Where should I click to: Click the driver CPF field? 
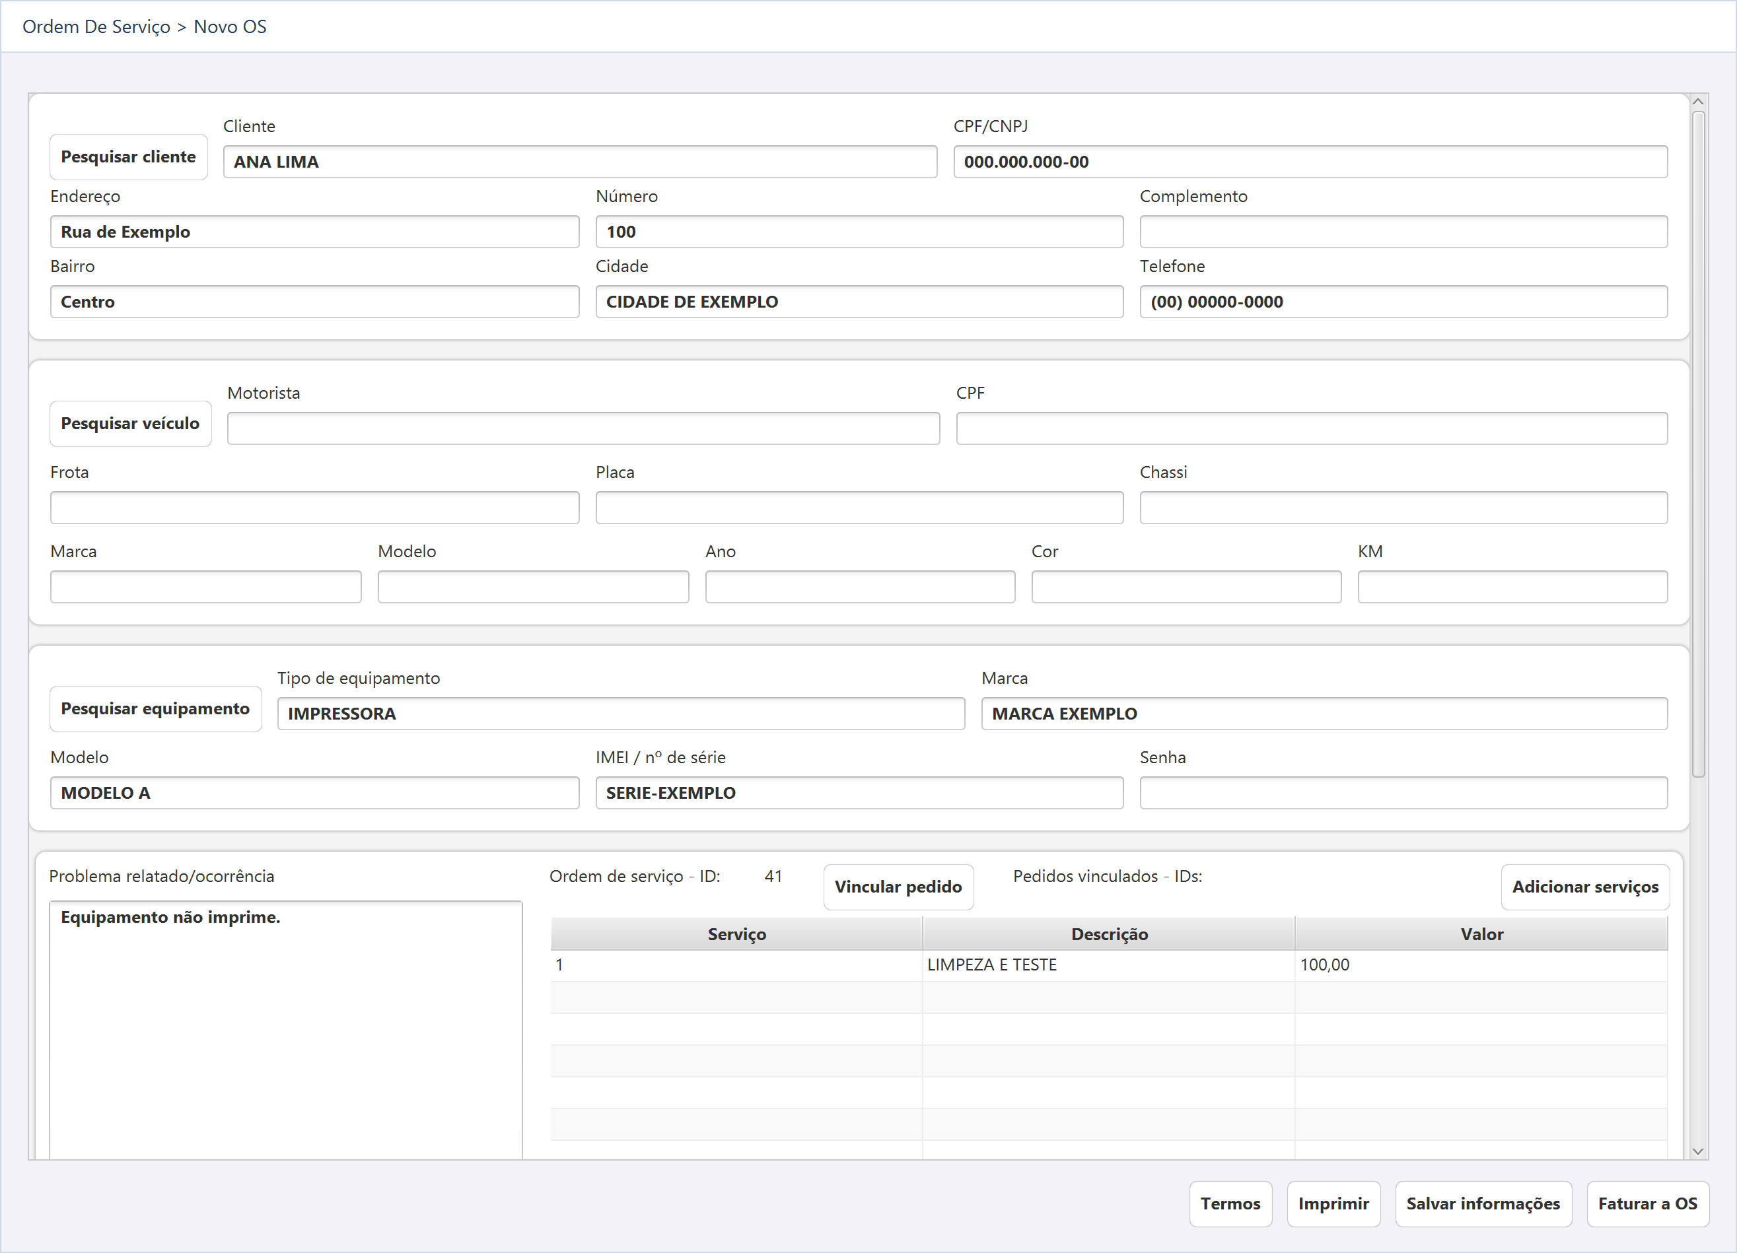coord(1311,428)
